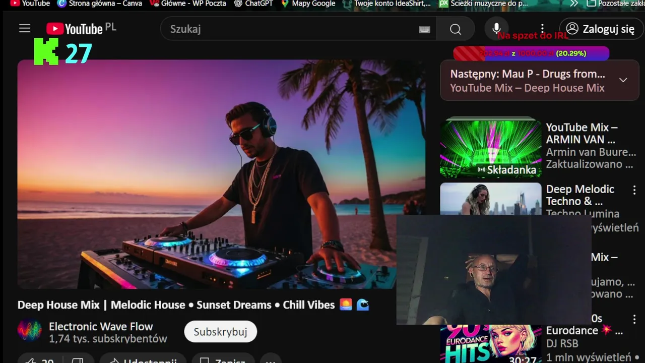Open the YouTube bookmark in bookmarks bar
Screen dimensions: 645x363
[30, 4]
